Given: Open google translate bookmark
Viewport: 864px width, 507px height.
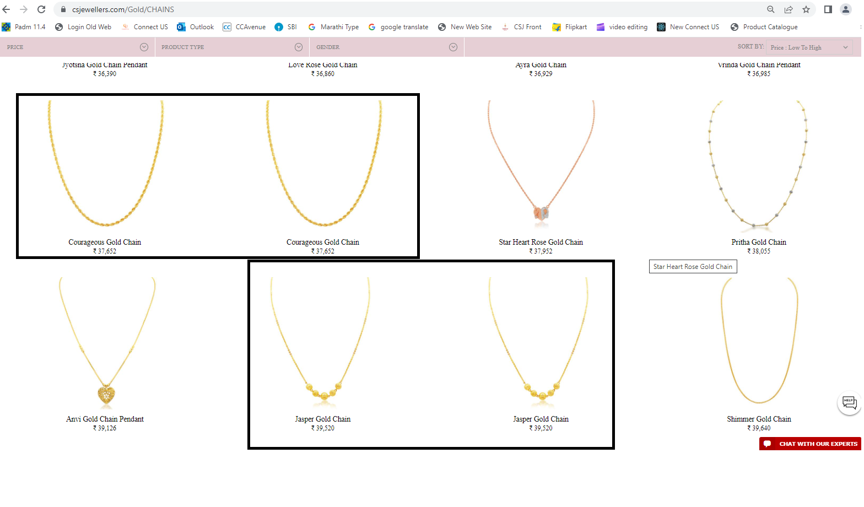Looking at the screenshot, I should (x=398, y=27).
